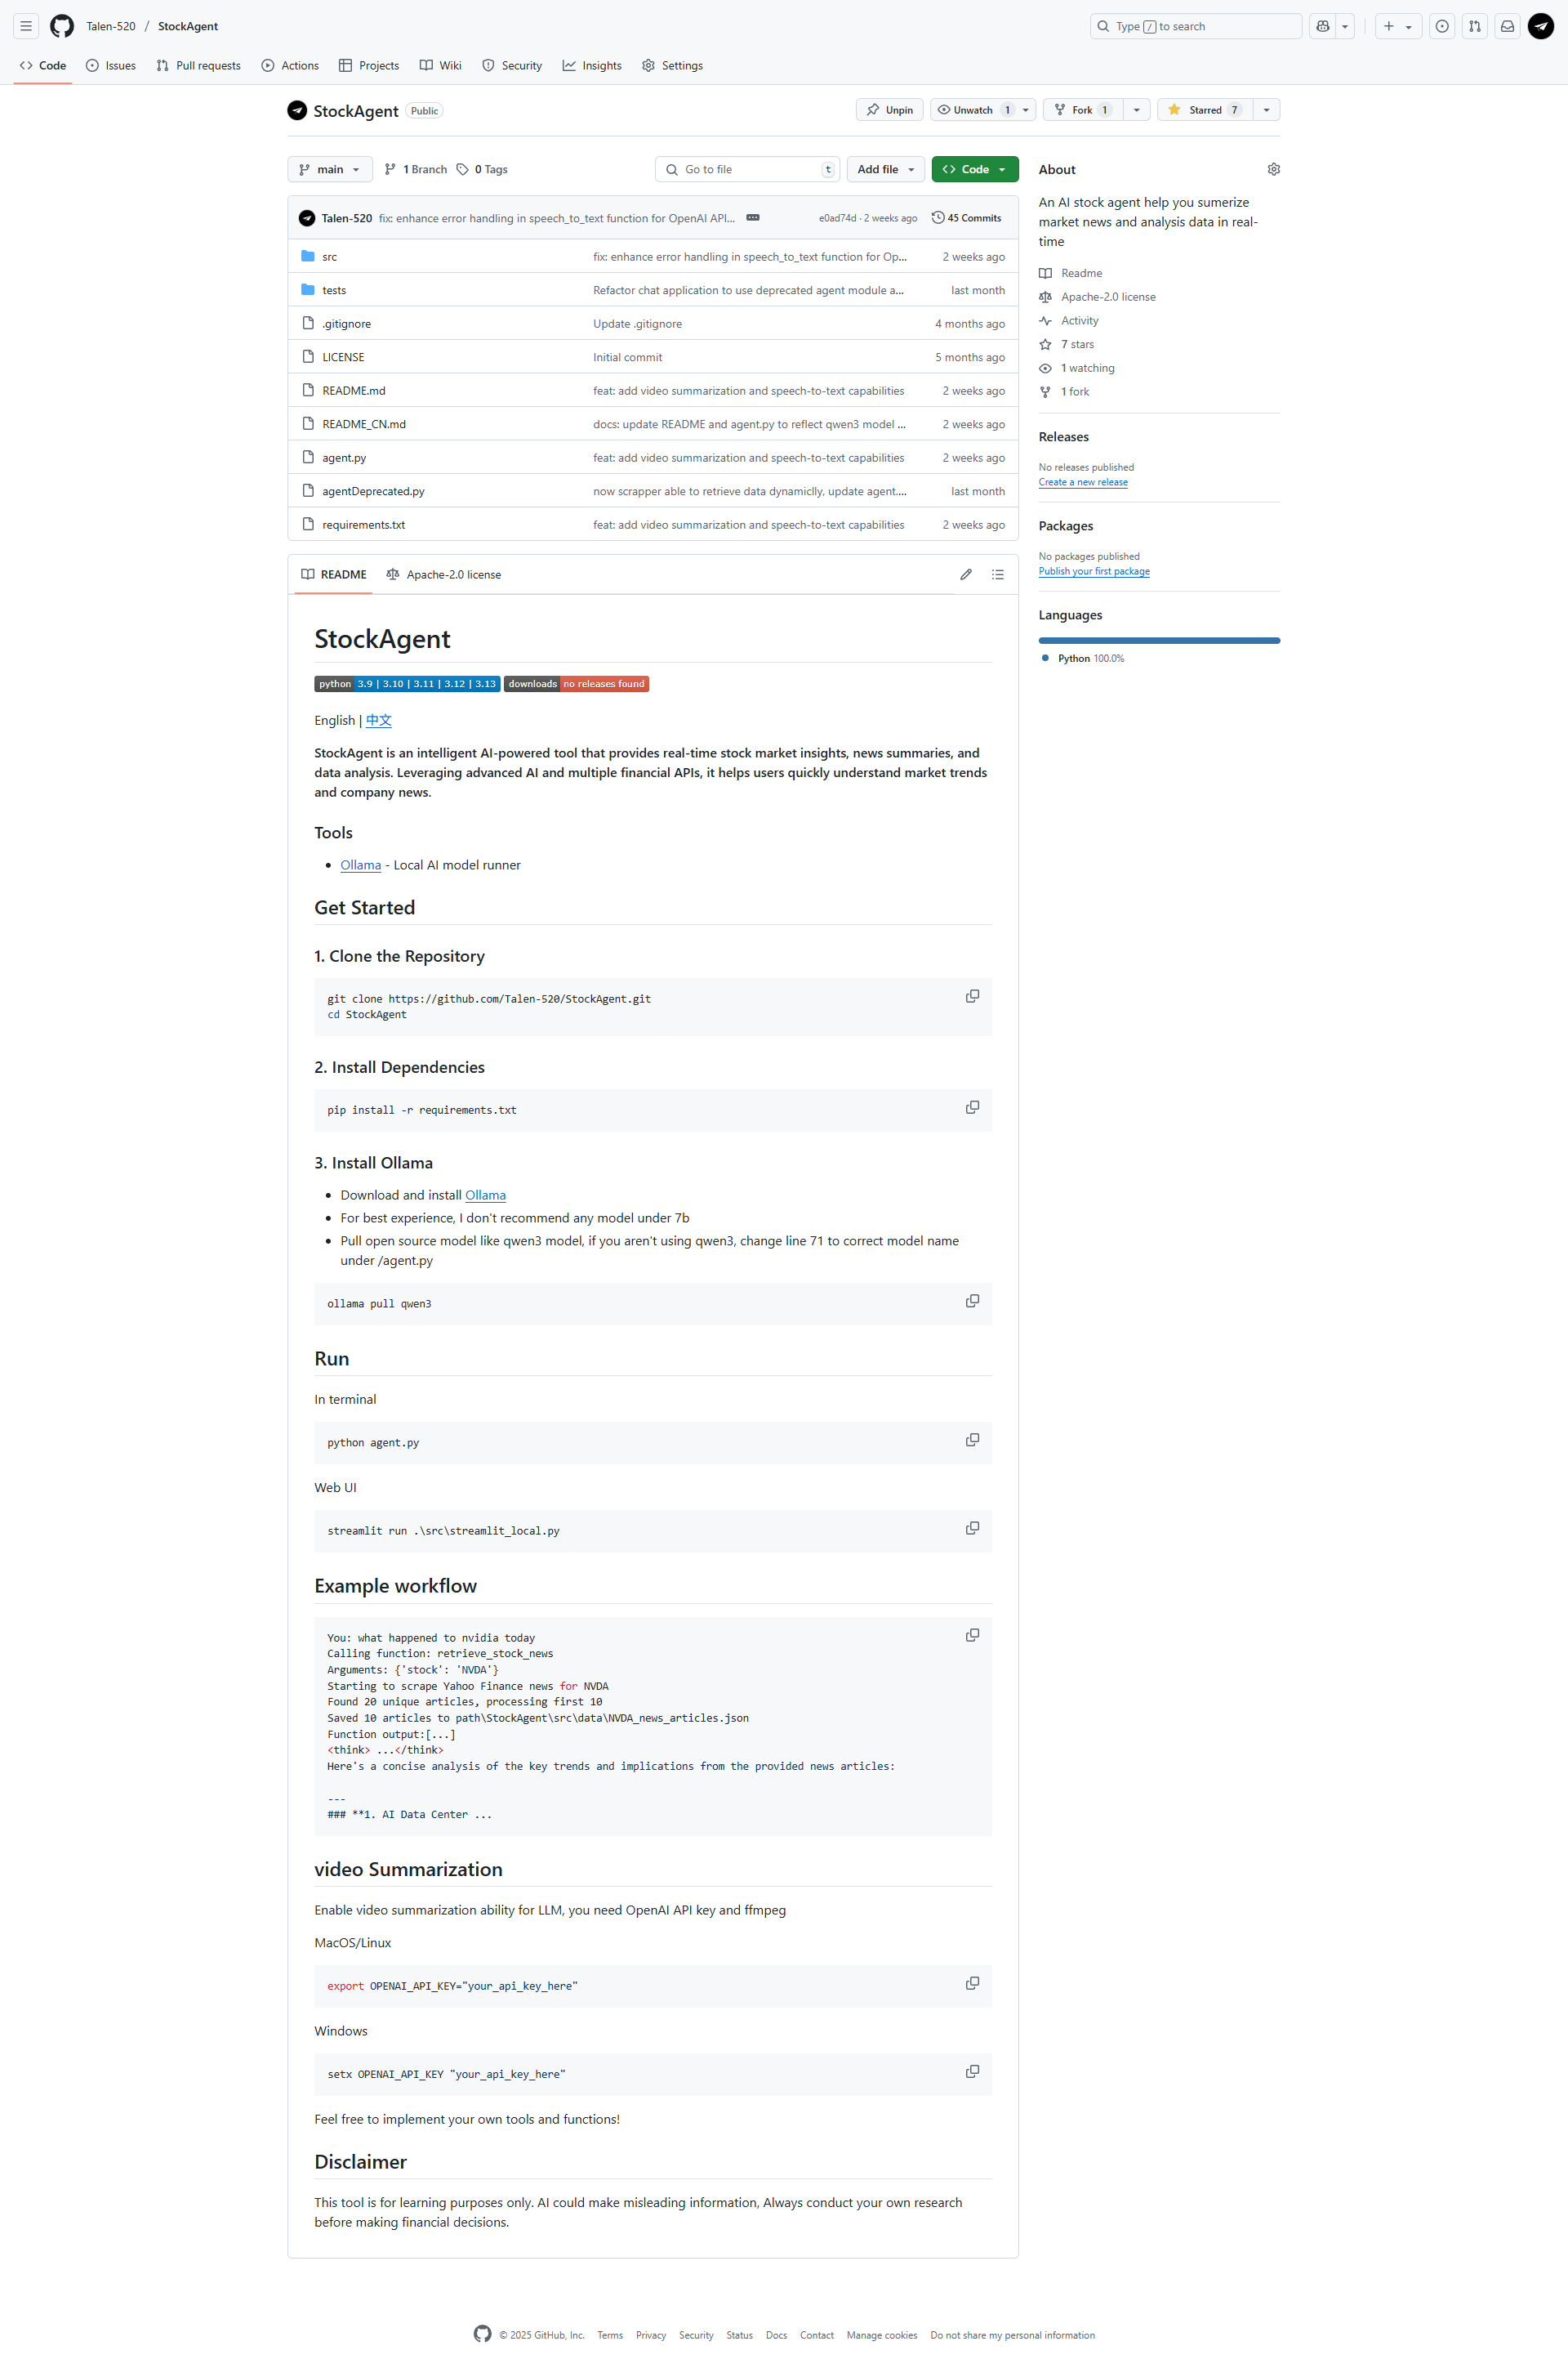
Task: Switch to the Projects tab
Action: pyautogui.click(x=369, y=65)
